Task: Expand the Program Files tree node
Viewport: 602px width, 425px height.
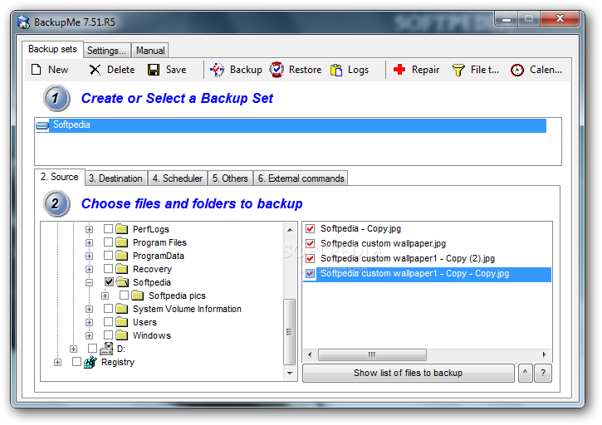Action: point(89,242)
